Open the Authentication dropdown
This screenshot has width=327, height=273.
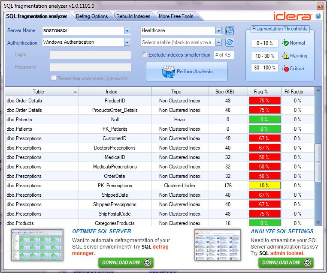[127, 42]
